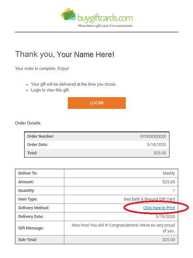
Task: Click the Thank you heading
Action: click(x=65, y=54)
